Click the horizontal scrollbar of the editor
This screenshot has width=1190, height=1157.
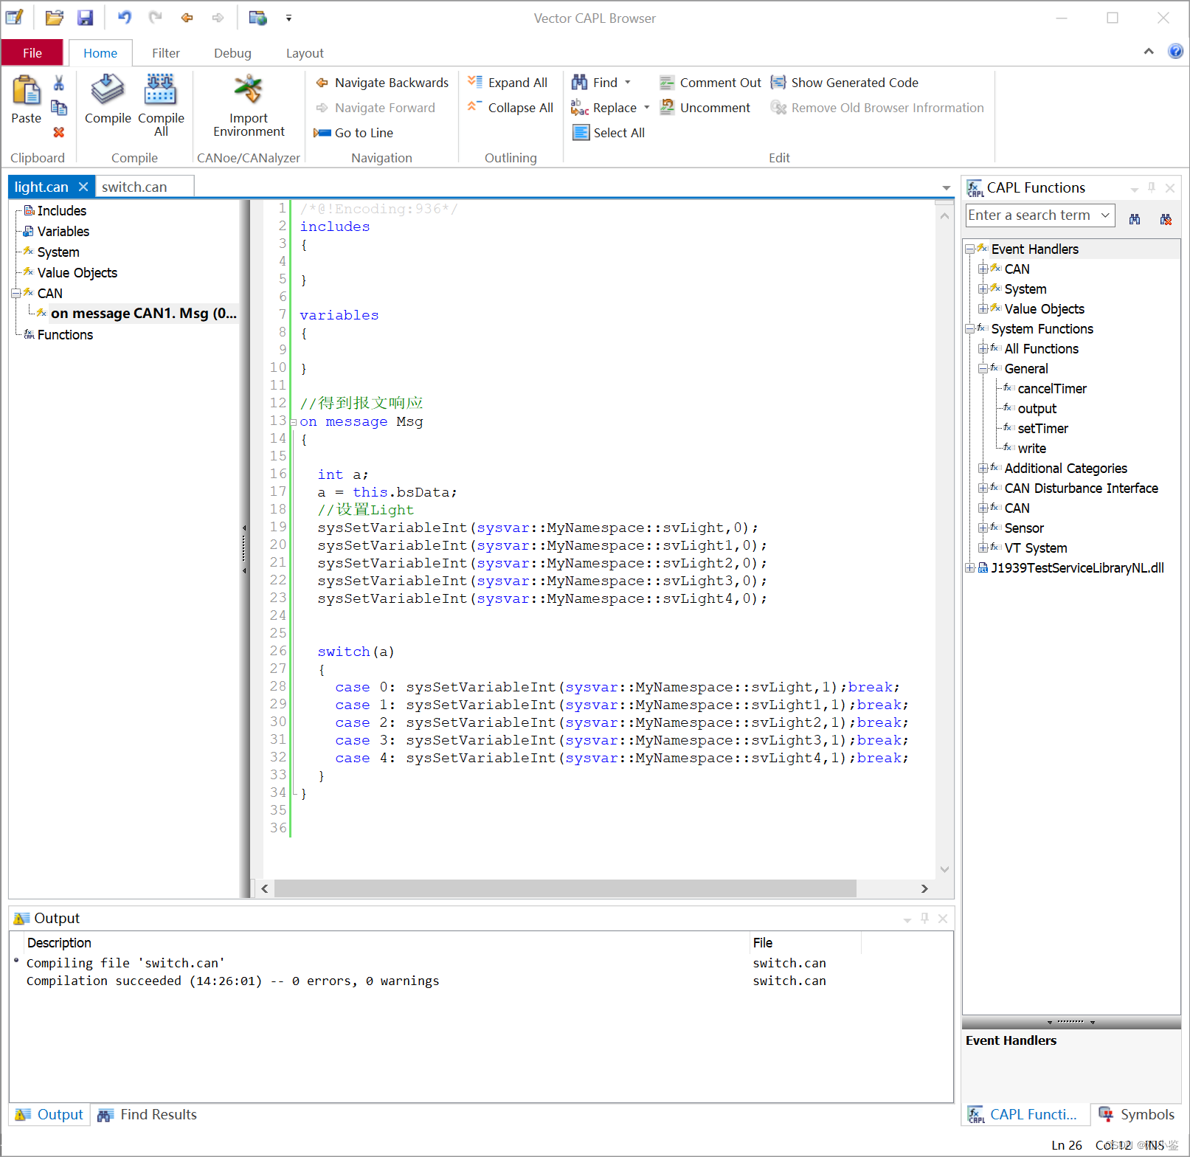[x=565, y=888]
